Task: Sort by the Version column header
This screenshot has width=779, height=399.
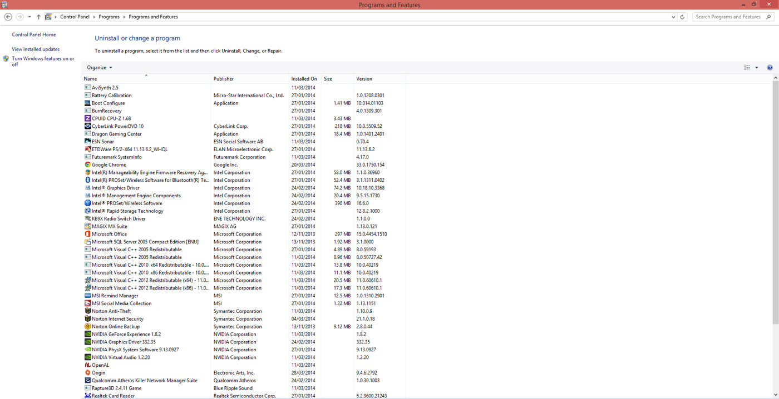Action: 379,79
